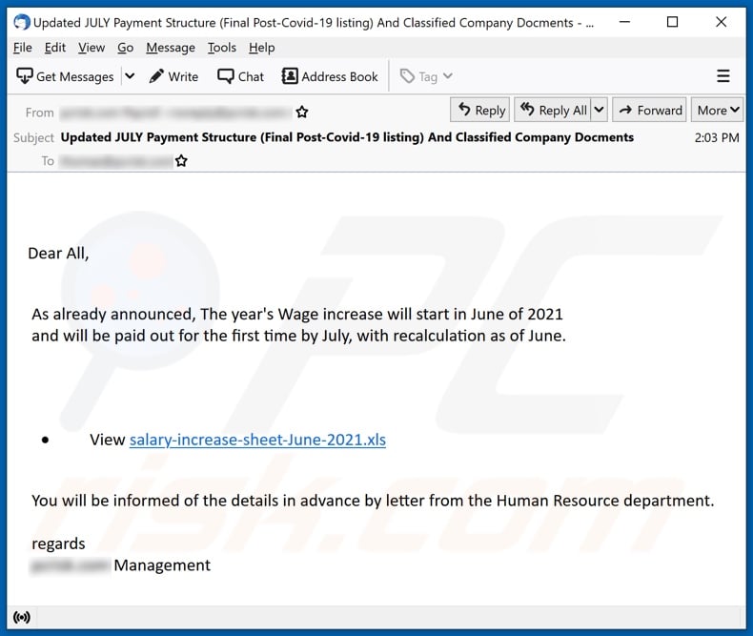The height and width of the screenshot is (636, 753).
Task: Forward this email
Action: pyautogui.click(x=649, y=110)
